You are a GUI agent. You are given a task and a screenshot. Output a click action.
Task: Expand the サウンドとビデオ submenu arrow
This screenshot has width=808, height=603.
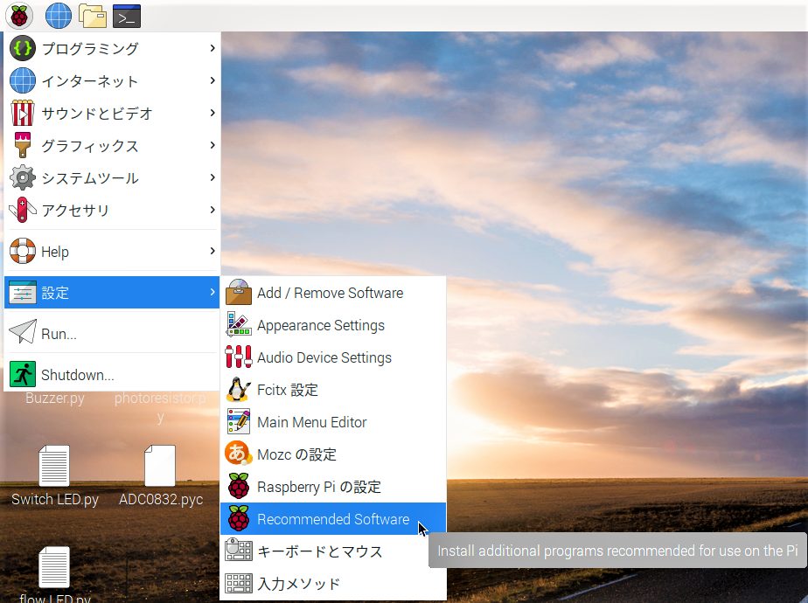(212, 113)
